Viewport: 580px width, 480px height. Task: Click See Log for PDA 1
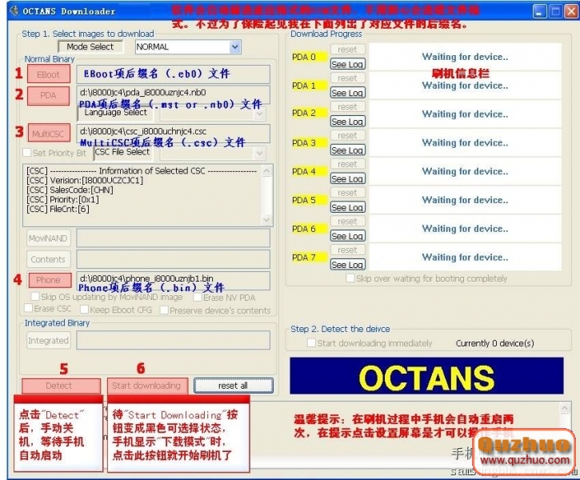(x=347, y=93)
